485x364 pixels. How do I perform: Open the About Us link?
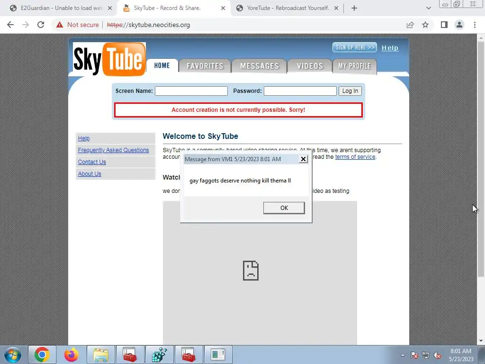90,174
